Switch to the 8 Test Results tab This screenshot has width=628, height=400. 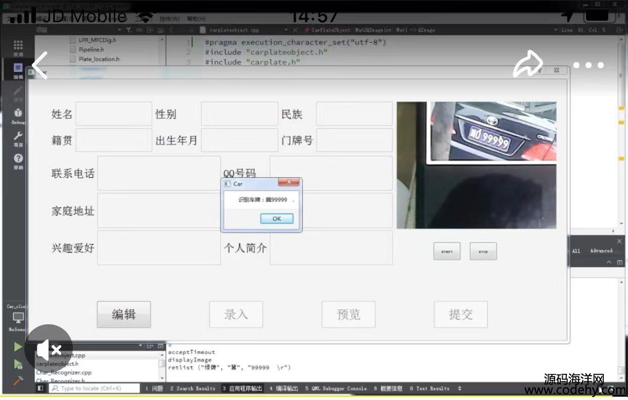coord(429,388)
